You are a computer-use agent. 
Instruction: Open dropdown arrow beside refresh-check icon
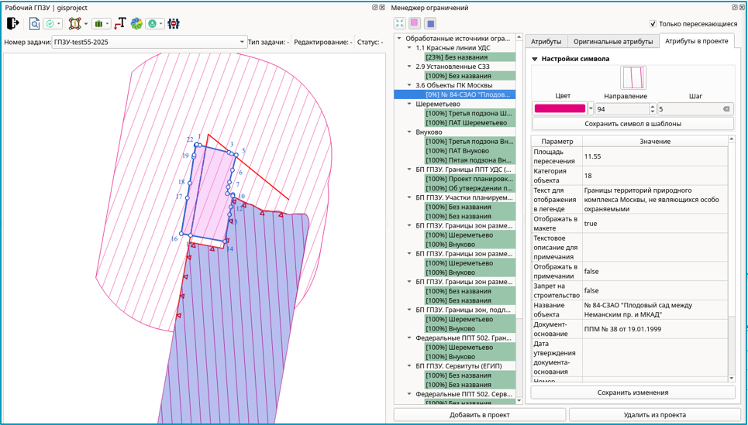60,23
